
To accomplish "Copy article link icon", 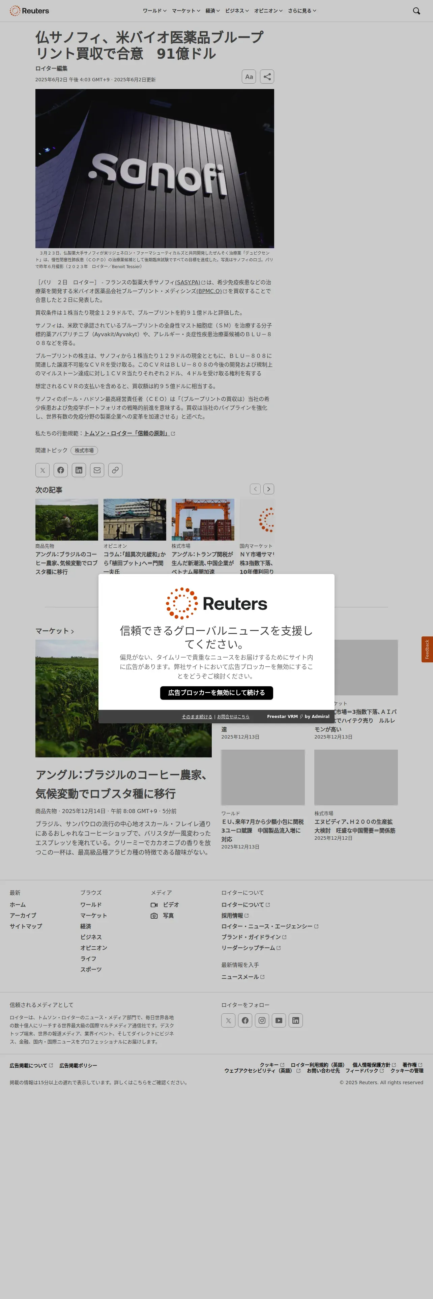I will coord(115,470).
